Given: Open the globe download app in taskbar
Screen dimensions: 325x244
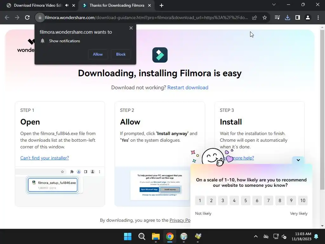Looking at the screenshot, I should click(x=184, y=236).
